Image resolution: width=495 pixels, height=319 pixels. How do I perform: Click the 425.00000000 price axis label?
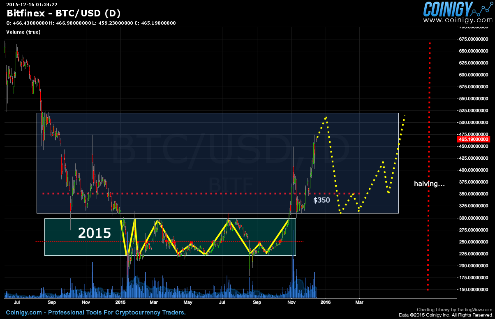click(x=474, y=158)
